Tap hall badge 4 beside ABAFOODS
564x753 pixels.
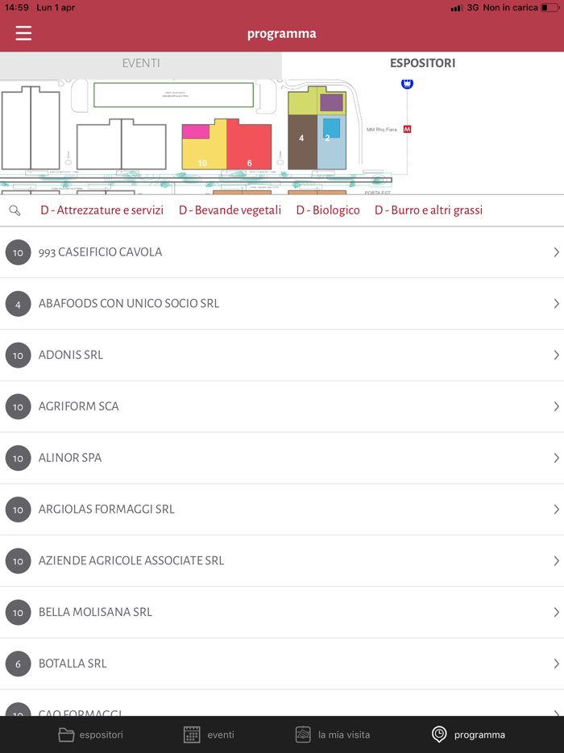pyautogui.click(x=18, y=304)
